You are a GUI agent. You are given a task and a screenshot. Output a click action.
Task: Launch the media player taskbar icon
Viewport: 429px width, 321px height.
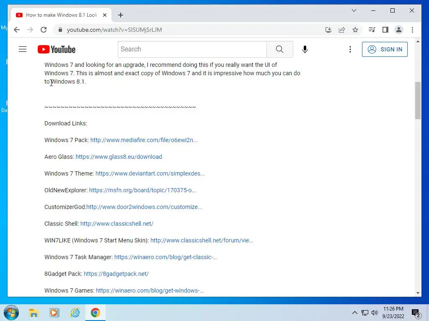54,313
